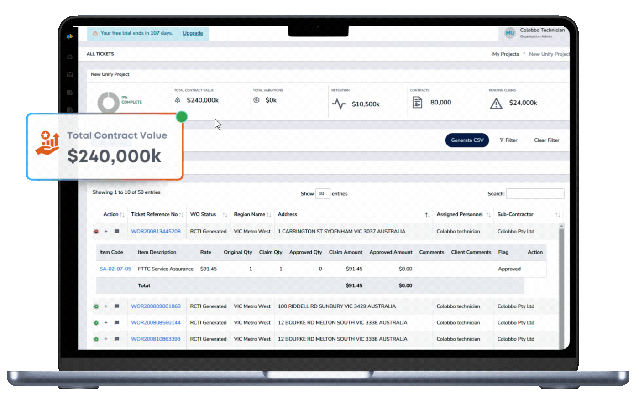This screenshot has height=399, width=639.
Task: Open the dashboard via the sidebar gauge icon
Action: pos(69,57)
